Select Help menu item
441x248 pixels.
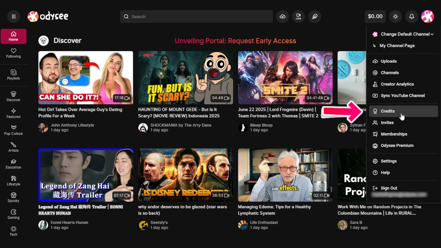pos(403,173)
